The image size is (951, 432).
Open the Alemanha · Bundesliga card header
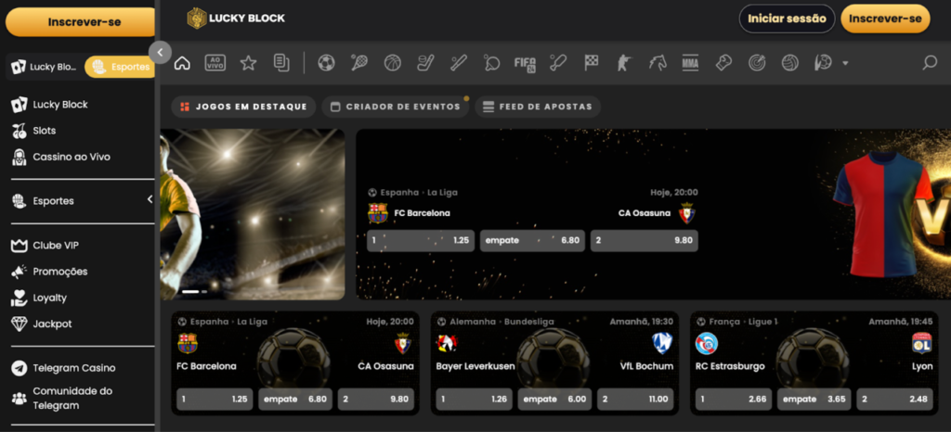point(495,322)
